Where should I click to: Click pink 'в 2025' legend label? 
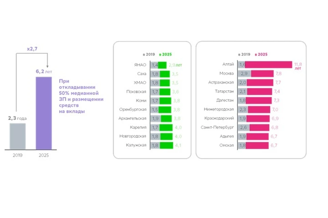point(261,54)
